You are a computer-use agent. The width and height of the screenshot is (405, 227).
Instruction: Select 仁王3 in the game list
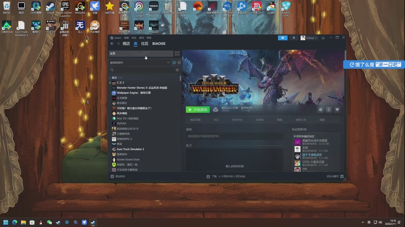coord(120,83)
